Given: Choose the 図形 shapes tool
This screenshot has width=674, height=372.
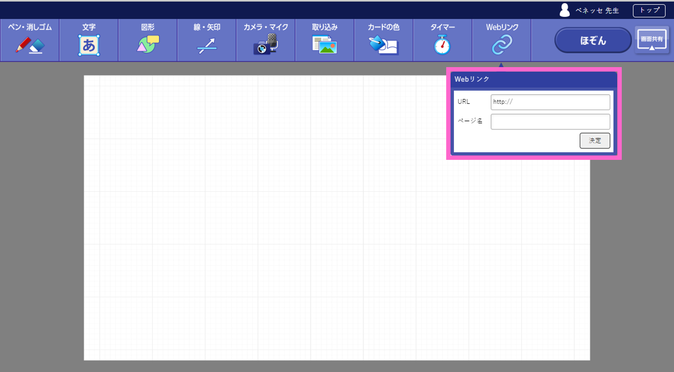Looking at the screenshot, I should 148,40.
